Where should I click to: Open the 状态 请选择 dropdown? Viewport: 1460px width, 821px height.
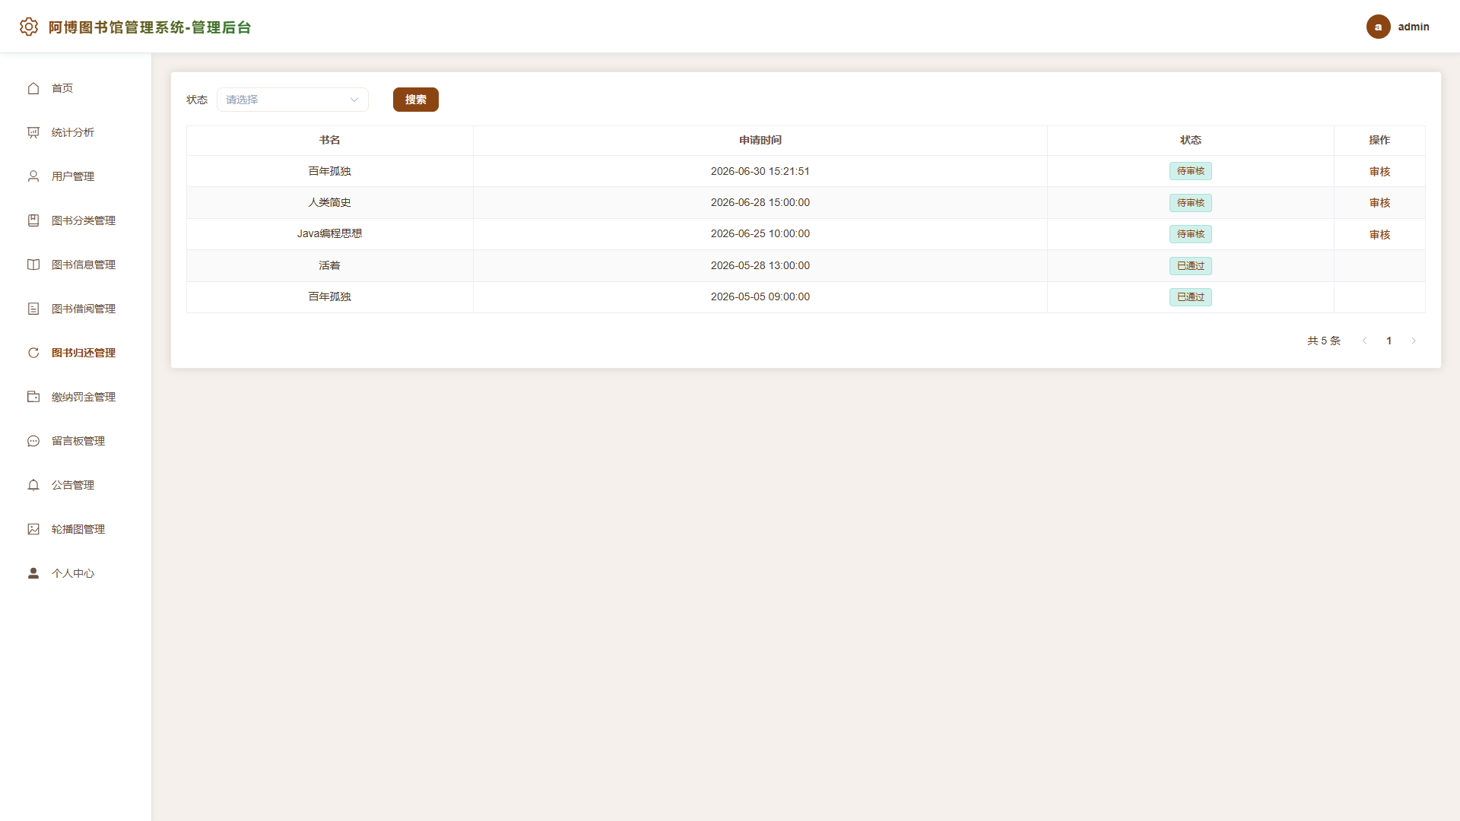tap(293, 100)
